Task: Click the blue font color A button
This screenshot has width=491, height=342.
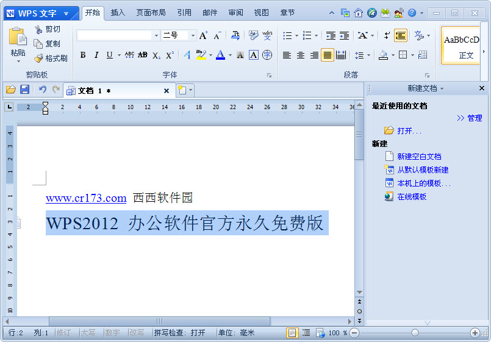Action: point(220,55)
